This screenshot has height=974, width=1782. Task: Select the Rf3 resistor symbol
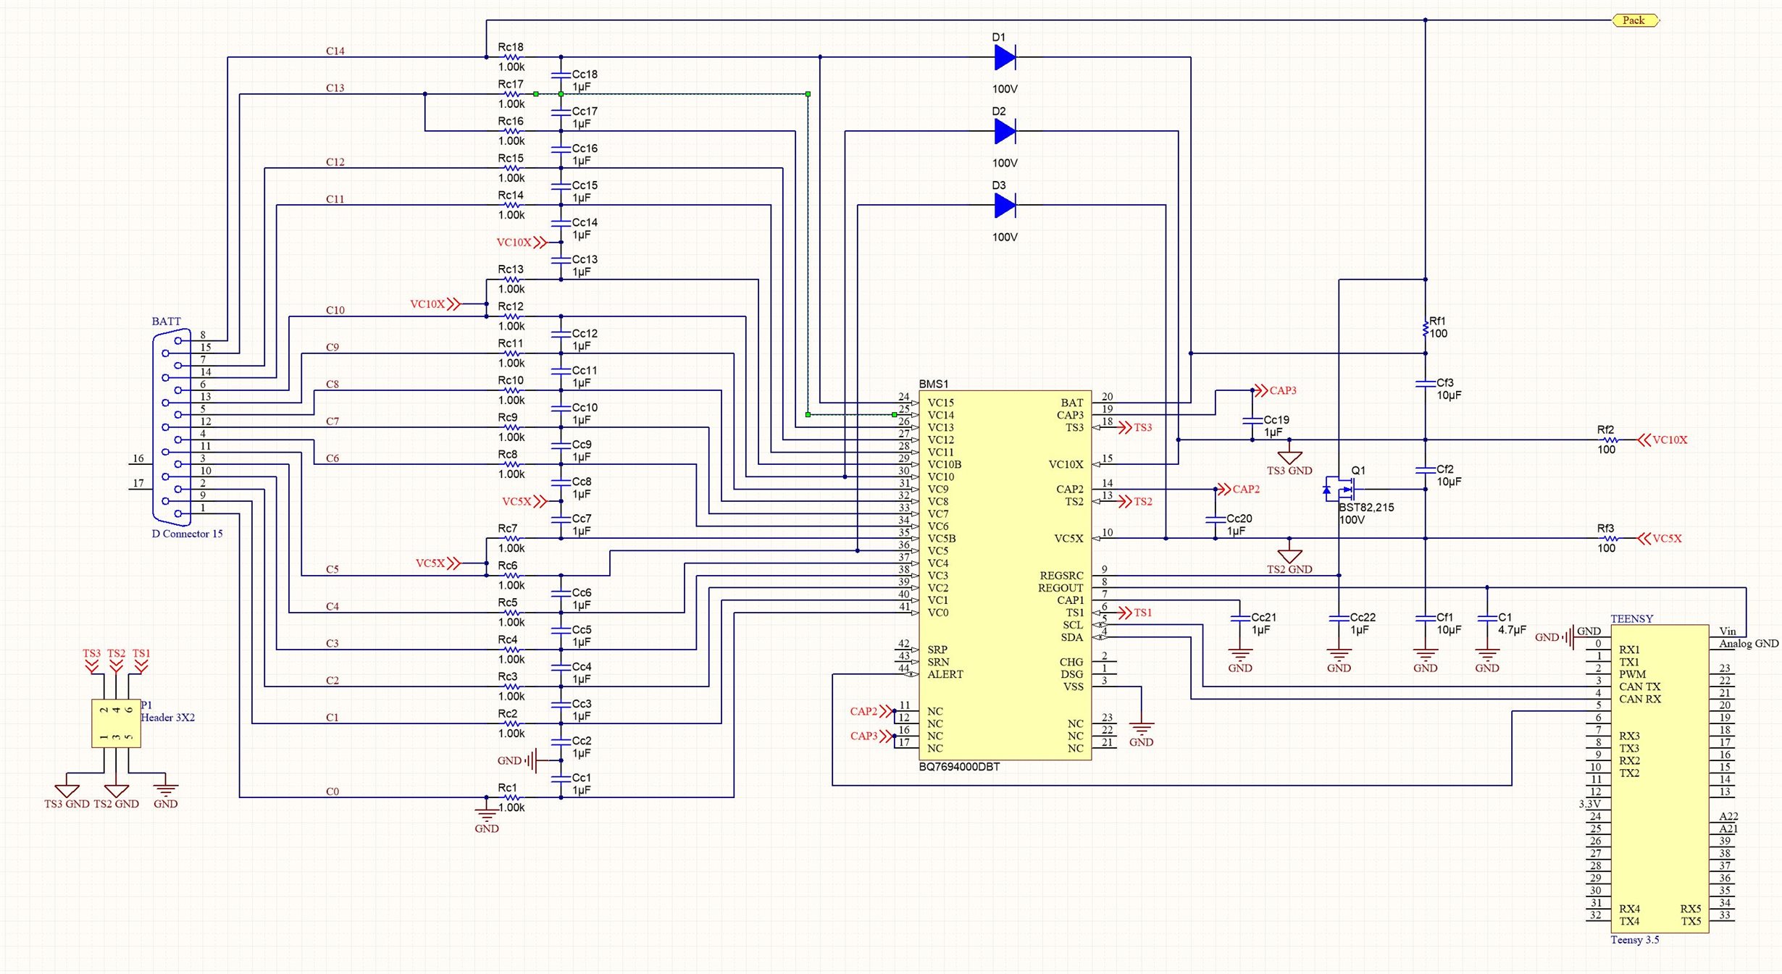1610,539
